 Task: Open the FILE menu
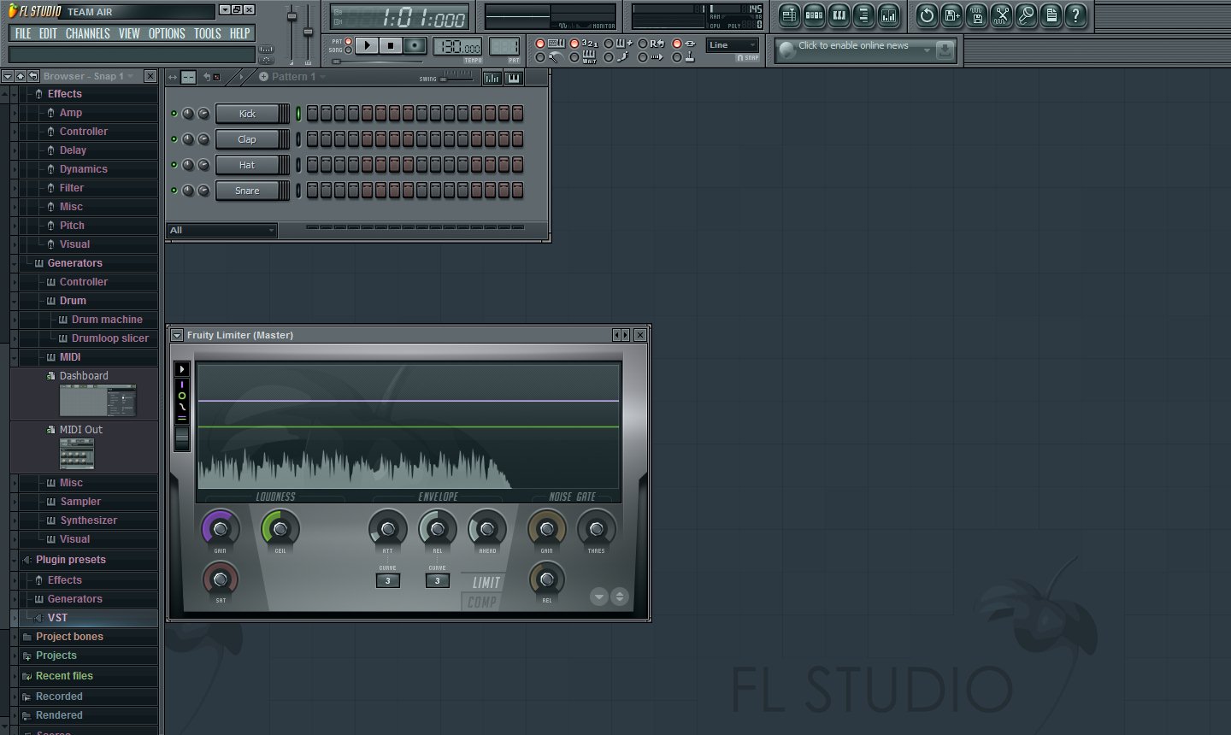coord(23,33)
